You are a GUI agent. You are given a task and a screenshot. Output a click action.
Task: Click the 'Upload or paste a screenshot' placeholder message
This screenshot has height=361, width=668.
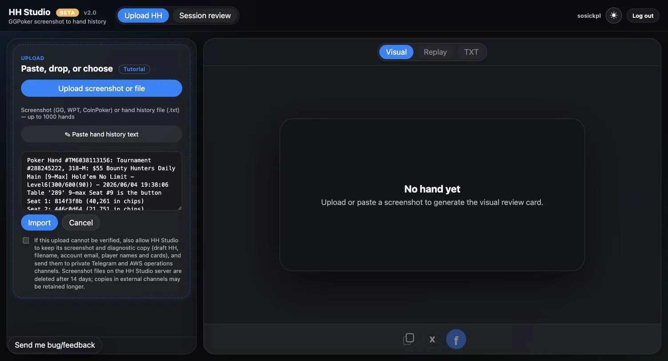point(432,202)
